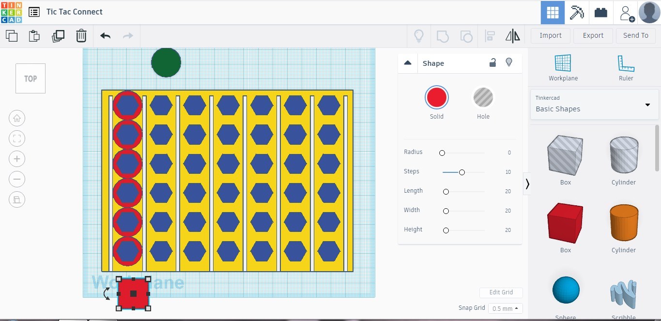This screenshot has height=321, width=661.
Task: Duplicate the selected shape
Action: pos(58,36)
